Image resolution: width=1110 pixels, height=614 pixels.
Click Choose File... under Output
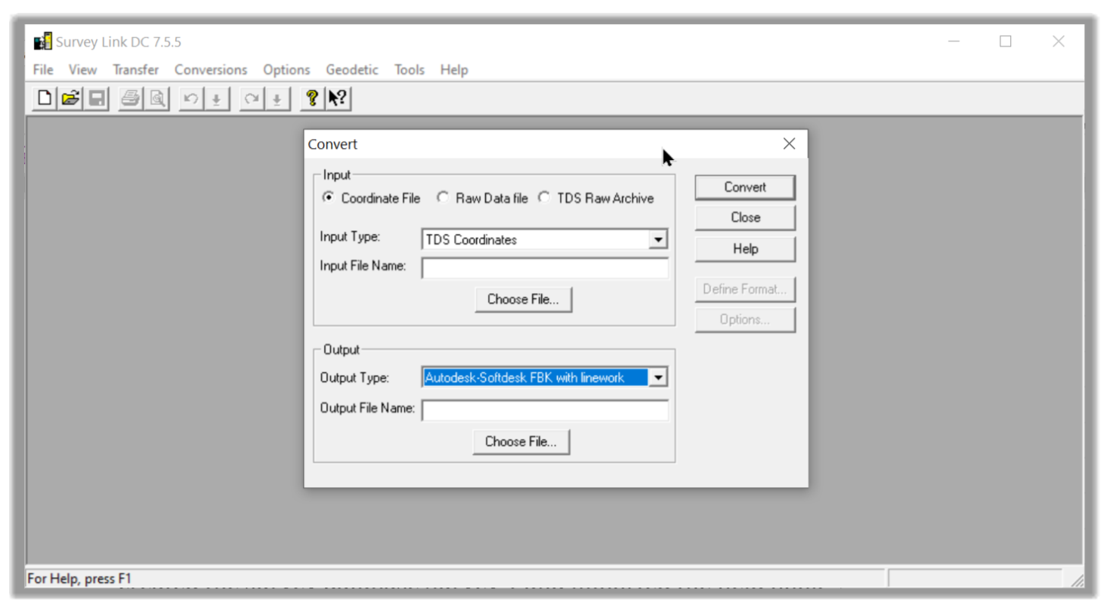(x=521, y=442)
